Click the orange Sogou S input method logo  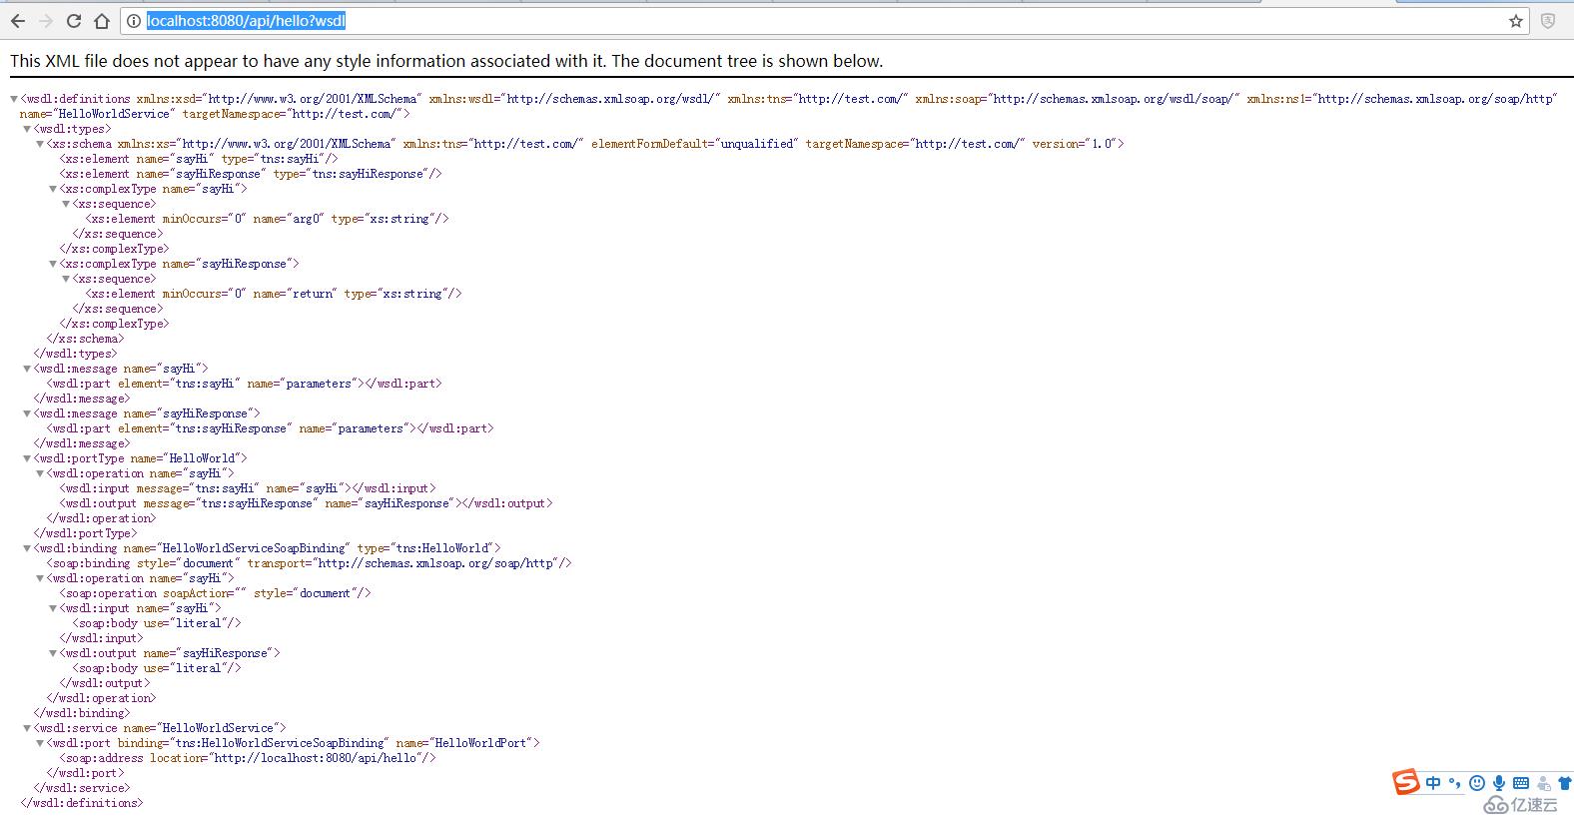point(1406,782)
